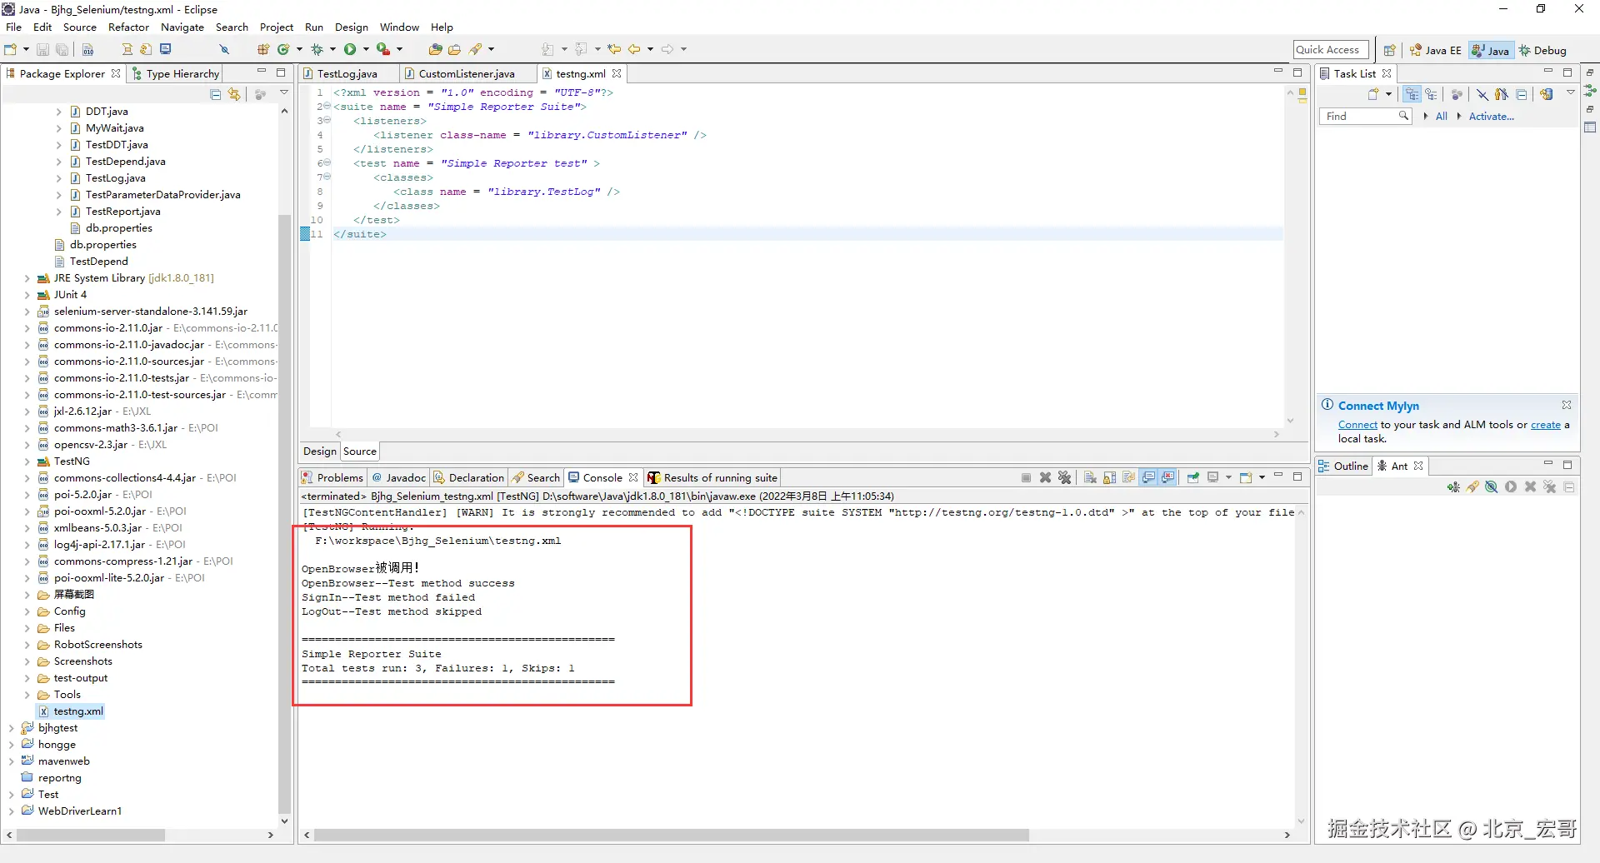Toggle Hide Internal Targets filter in Ant view
The image size is (1600, 863).
(x=1492, y=487)
